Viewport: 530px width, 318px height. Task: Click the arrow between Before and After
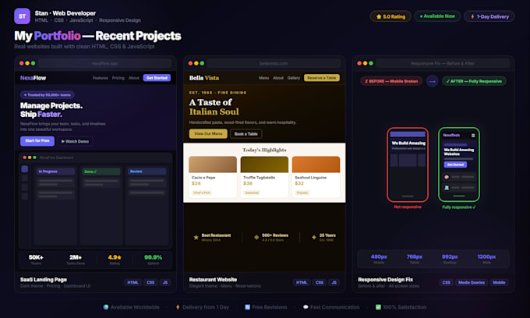[x=432, y=81]
